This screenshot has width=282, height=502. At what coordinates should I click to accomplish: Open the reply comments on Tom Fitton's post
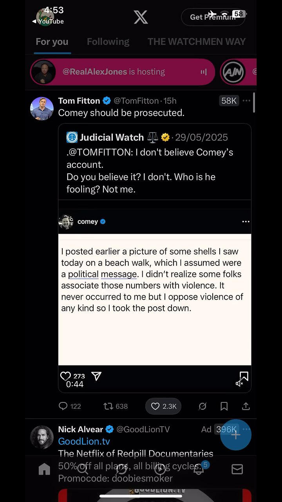(63, 406)
